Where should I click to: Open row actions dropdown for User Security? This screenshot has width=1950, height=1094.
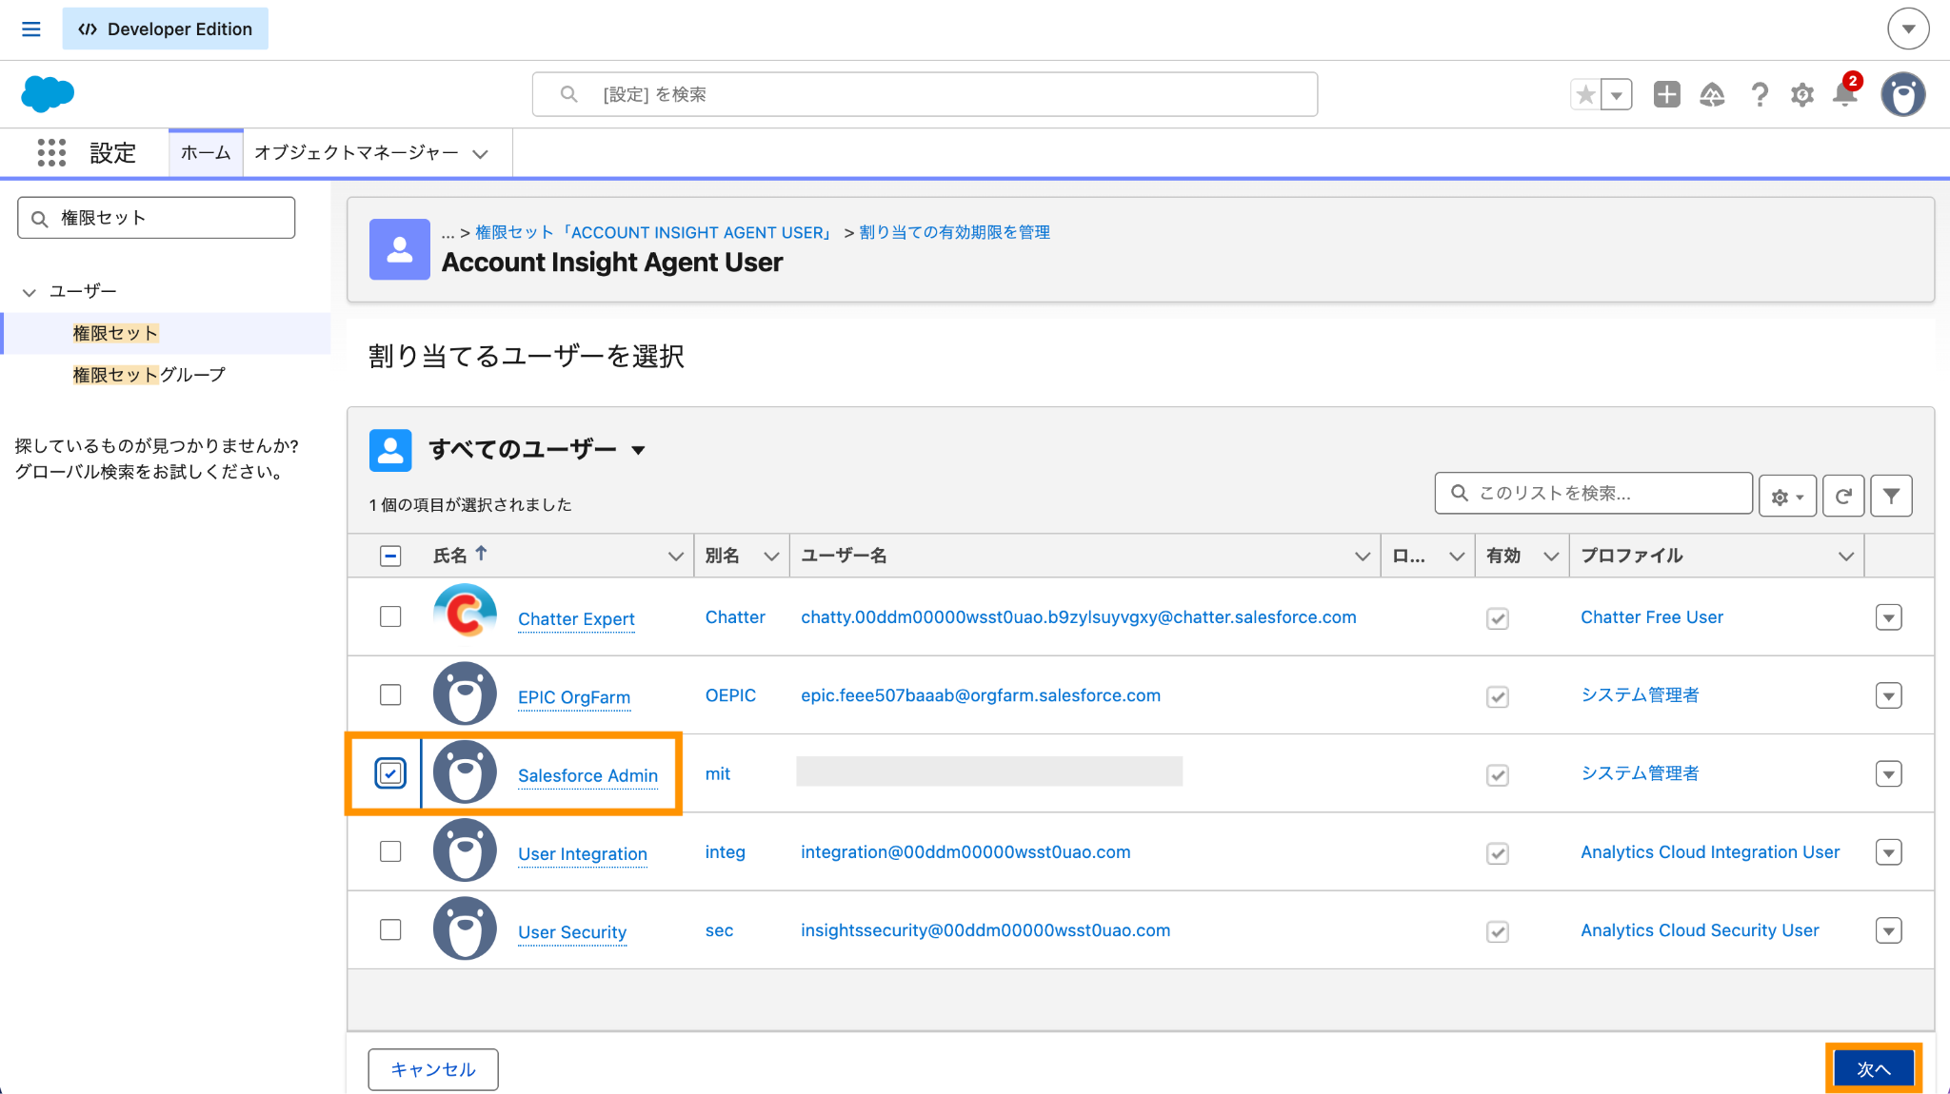coord(1888,930)
